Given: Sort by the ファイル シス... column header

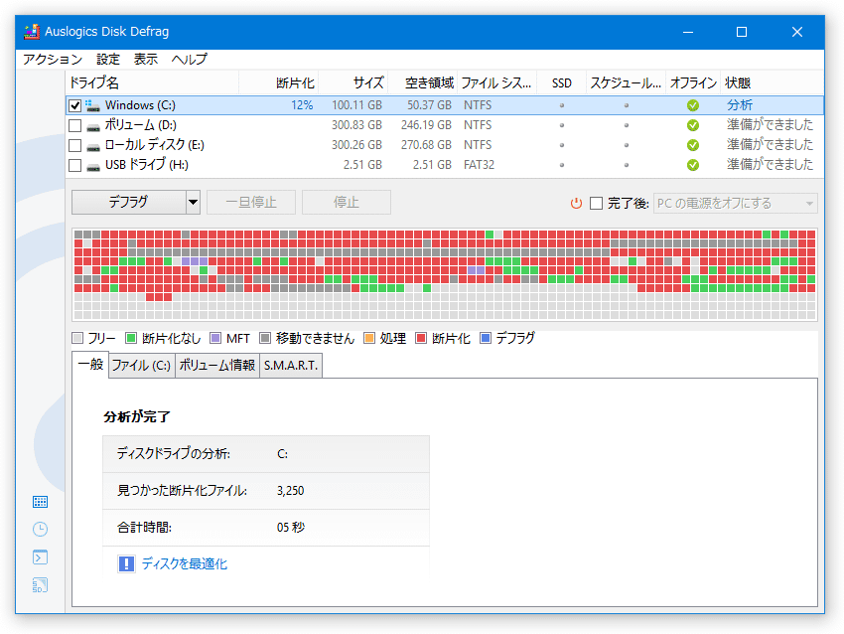Looking at the screenshot, I should pos(496,82).
